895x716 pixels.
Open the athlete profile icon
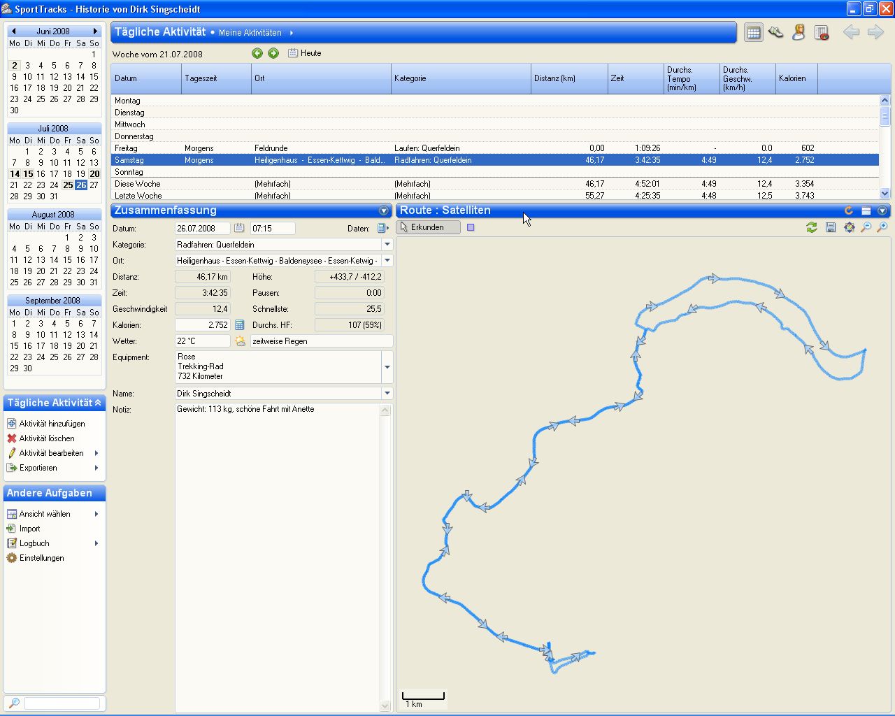(x=799, y=32)
